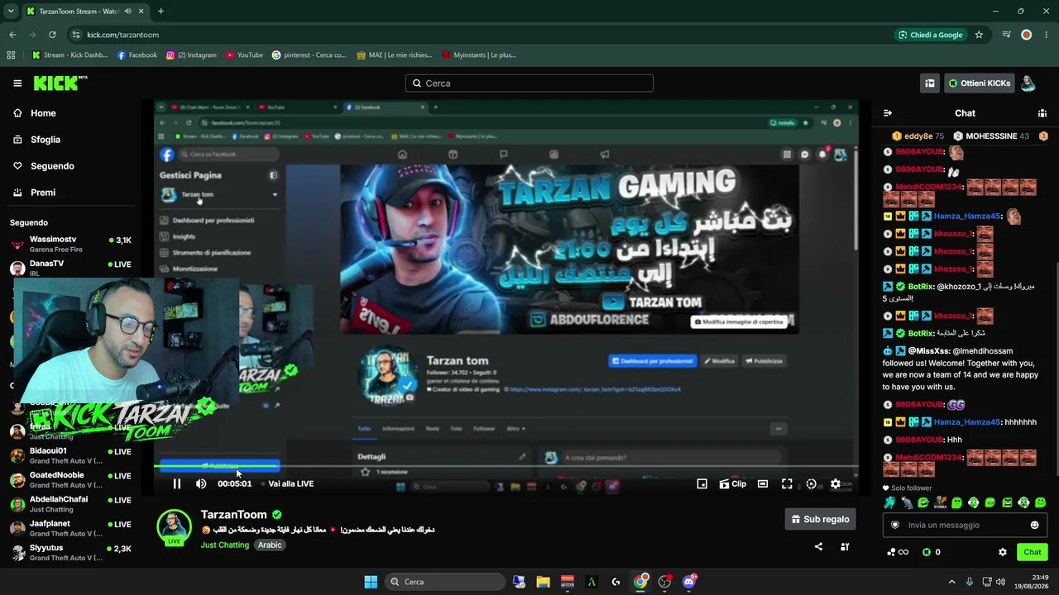This screenshot has width=1059, height=595.
Task: Open the Bidaoui01 followed channel
Action: coord(70,455)
